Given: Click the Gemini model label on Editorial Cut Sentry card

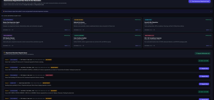Looking at the screenshot, I should click(138, 30).
